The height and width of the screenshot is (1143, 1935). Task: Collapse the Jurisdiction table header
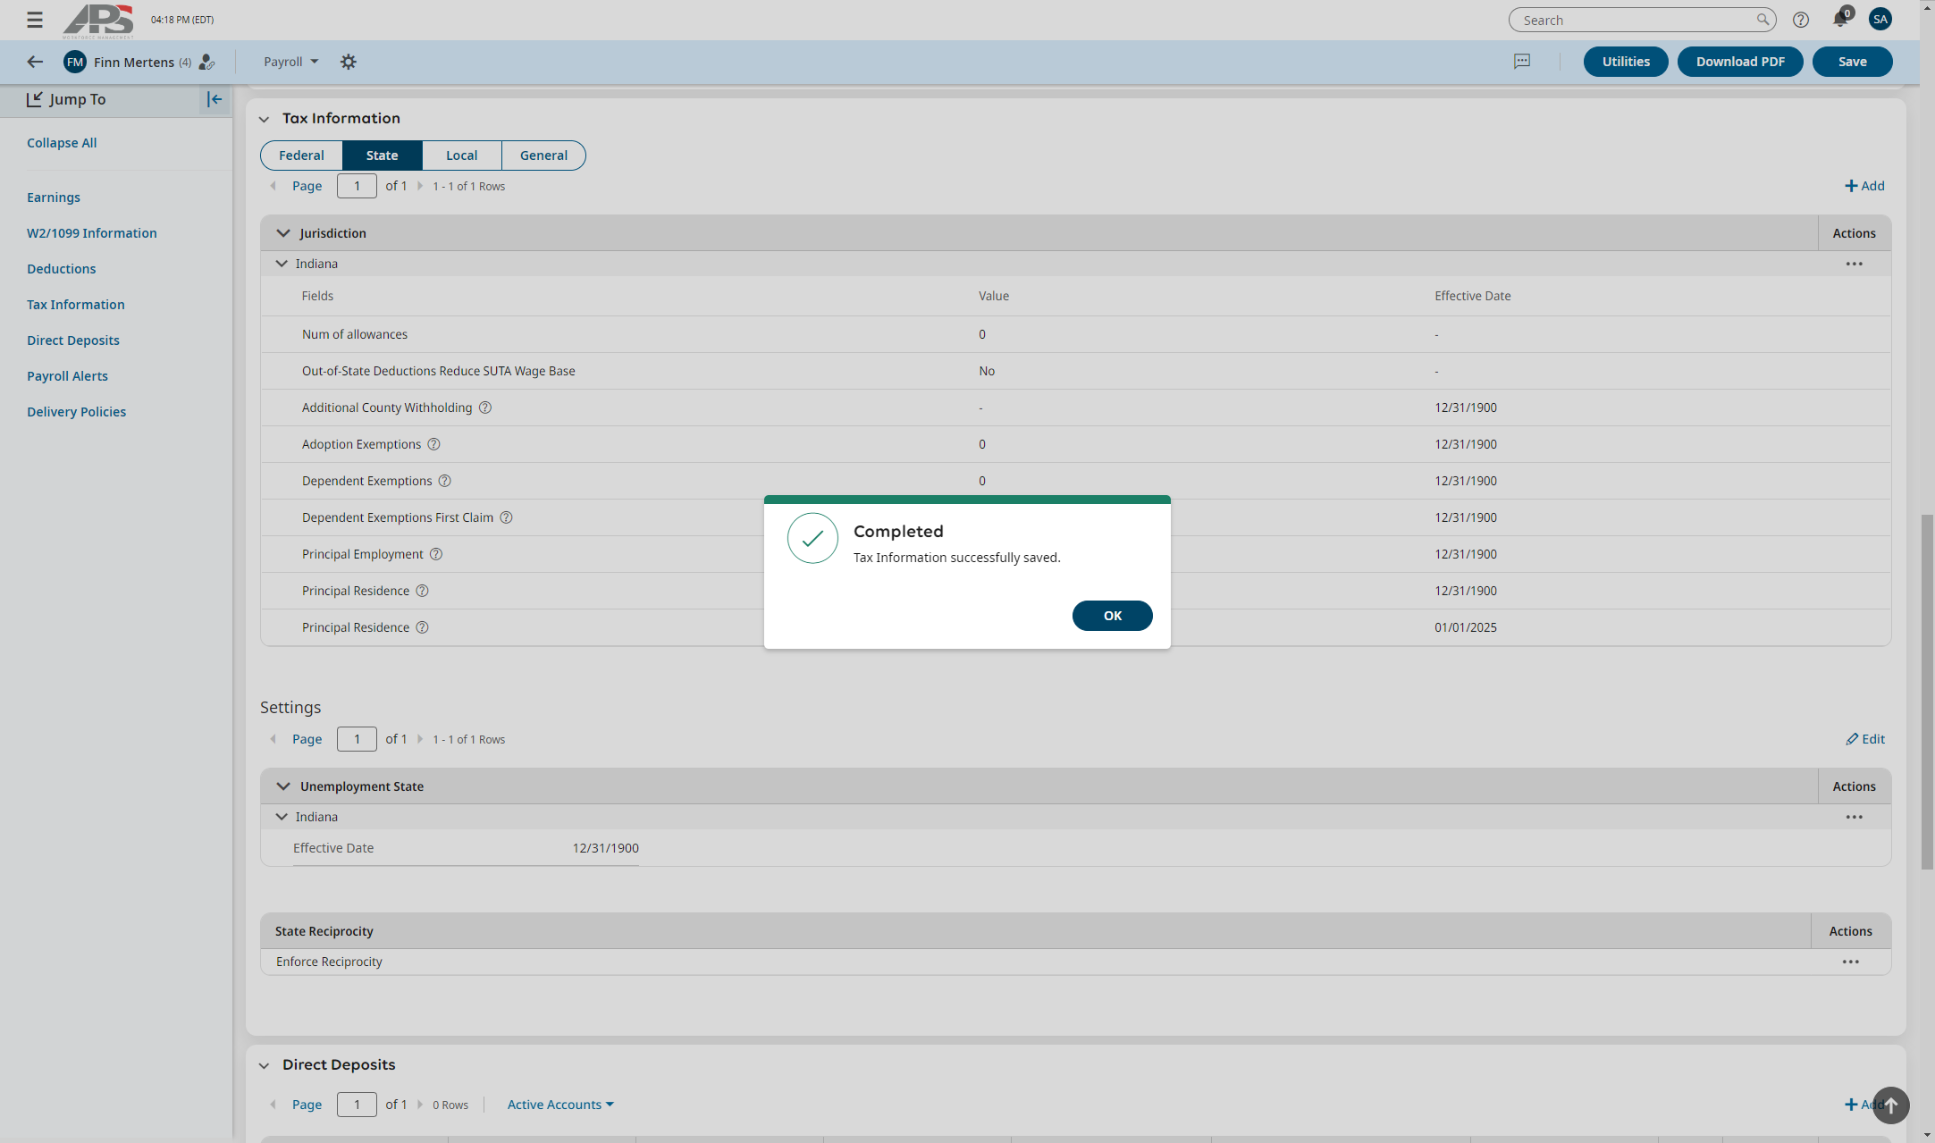click(283, 233)
